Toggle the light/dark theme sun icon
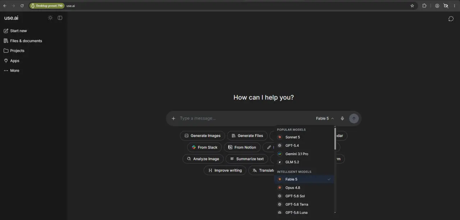 pyautogui.click(x=50, y=18)
